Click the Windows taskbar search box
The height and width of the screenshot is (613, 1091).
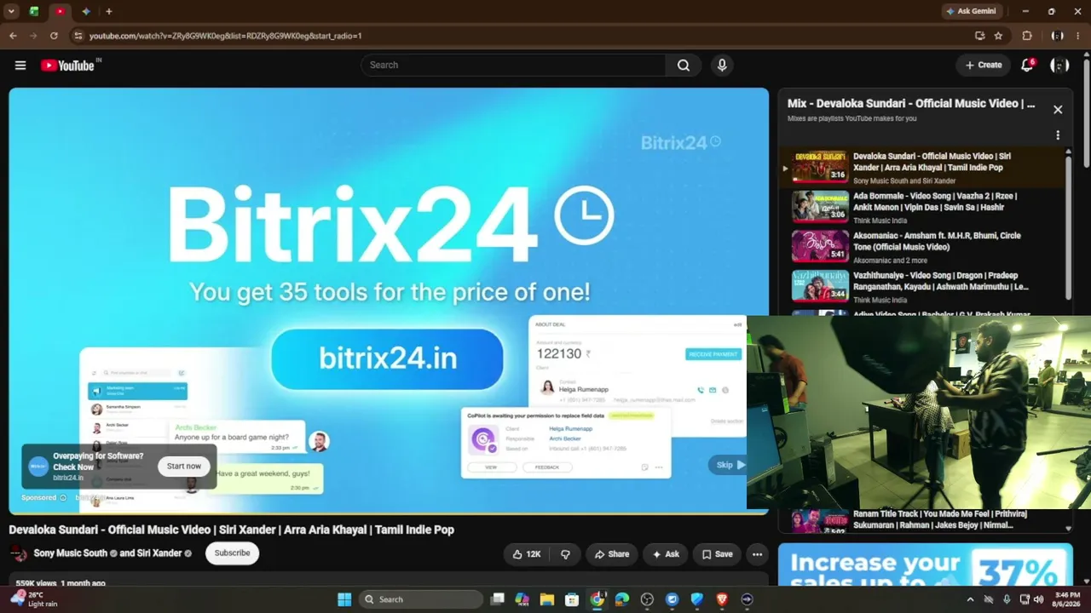(x=421, y=599)
